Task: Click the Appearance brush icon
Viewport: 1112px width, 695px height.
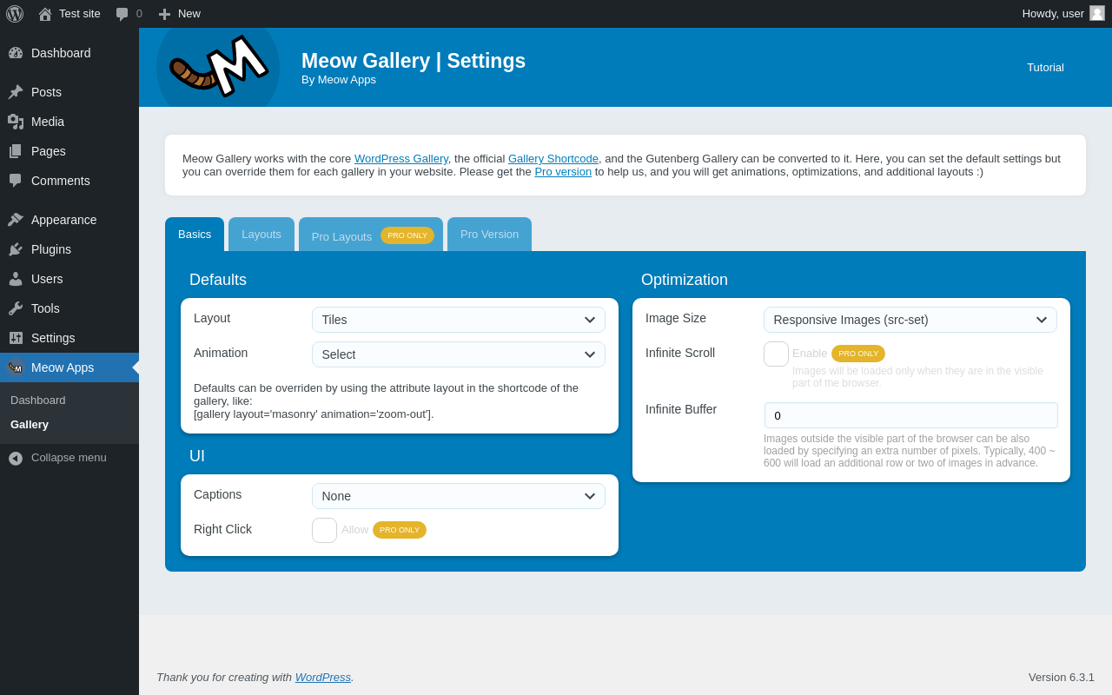Action: click(x=16, y=220)
